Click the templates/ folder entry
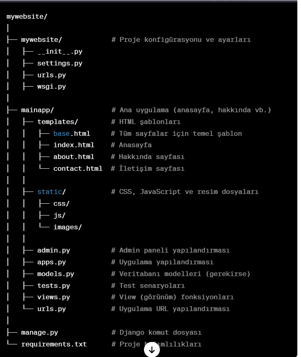Screen dimensions: 301x357 point(57,122)
